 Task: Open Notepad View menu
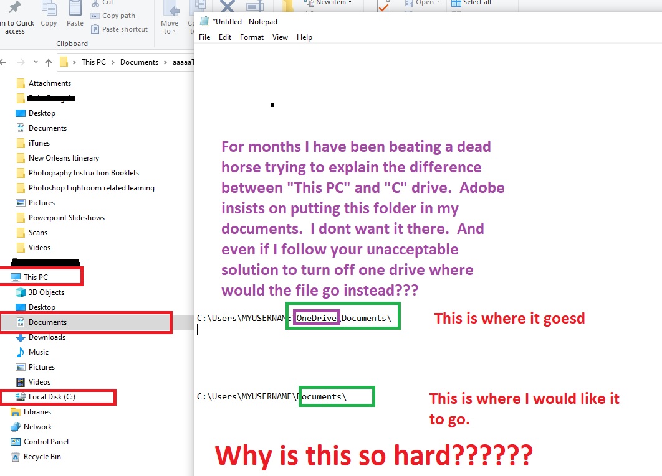[280, 37]
